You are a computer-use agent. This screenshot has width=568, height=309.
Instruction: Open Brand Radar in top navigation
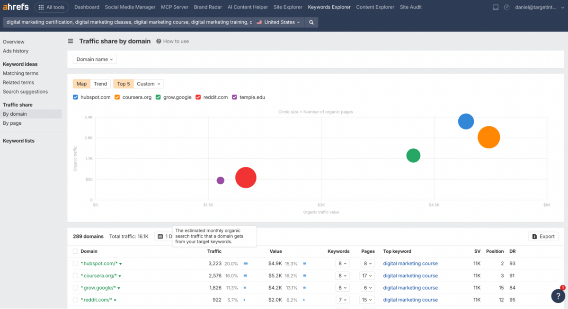point(208,7)
